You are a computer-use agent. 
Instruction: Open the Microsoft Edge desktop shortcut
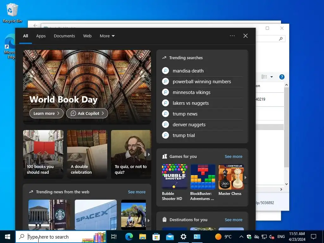click(10, 47)
